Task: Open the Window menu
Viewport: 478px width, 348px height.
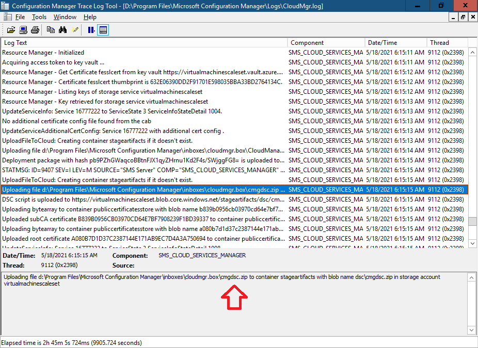Action: pyautogui.click(x=65, y=17)
